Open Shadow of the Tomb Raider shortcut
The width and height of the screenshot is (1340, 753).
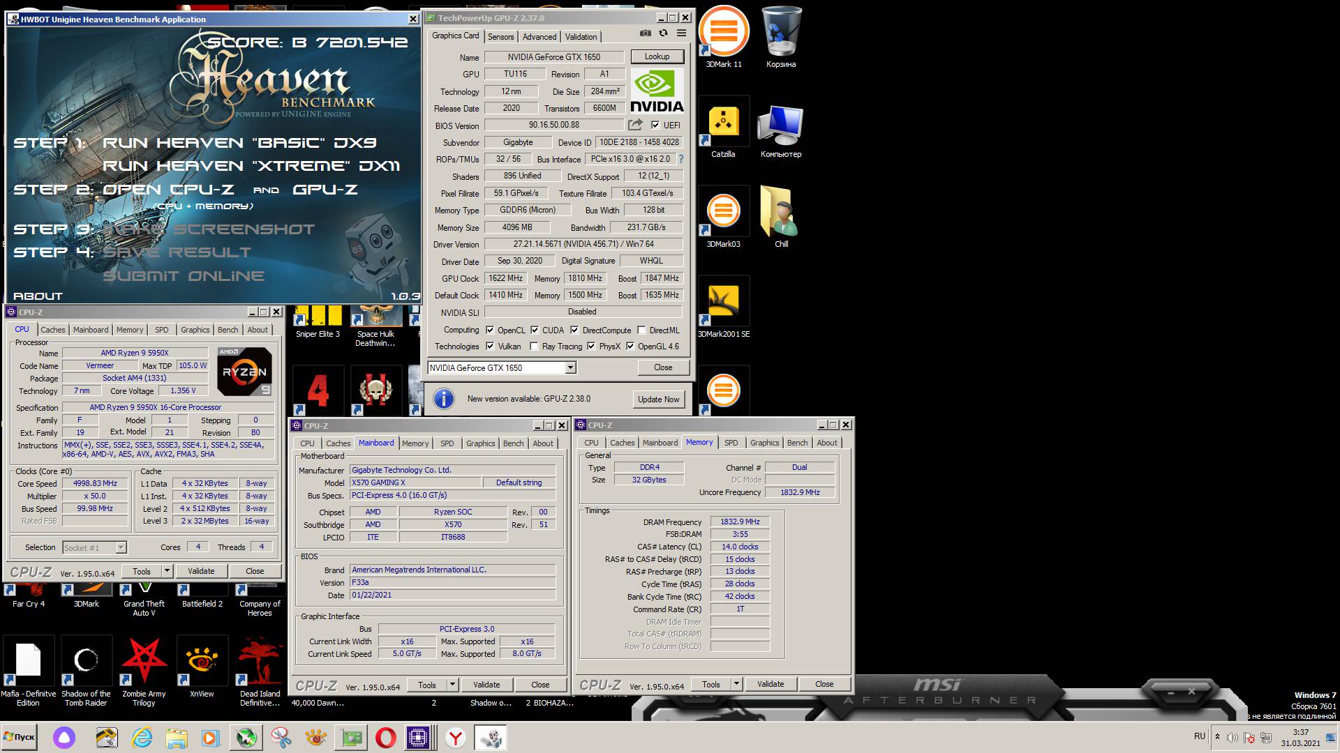pyautogui.click(x=86, y=671)
